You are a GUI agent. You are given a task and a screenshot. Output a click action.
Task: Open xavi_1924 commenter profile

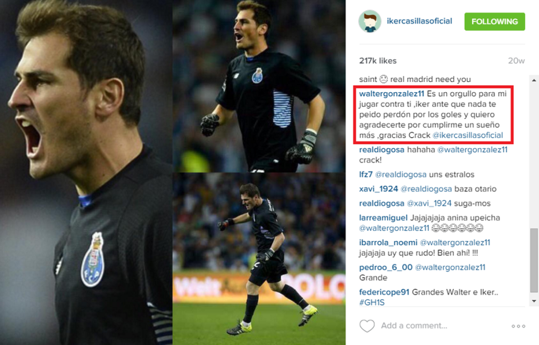[x=378, y=189]
